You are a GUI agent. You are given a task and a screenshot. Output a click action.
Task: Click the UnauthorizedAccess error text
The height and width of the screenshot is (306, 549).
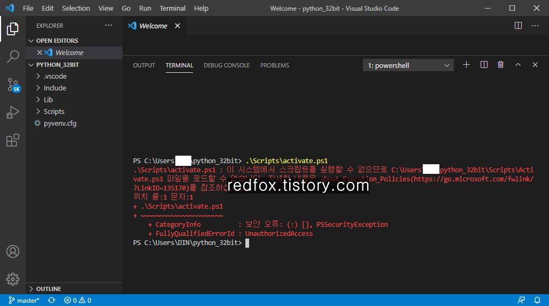[x=279, y=234]
